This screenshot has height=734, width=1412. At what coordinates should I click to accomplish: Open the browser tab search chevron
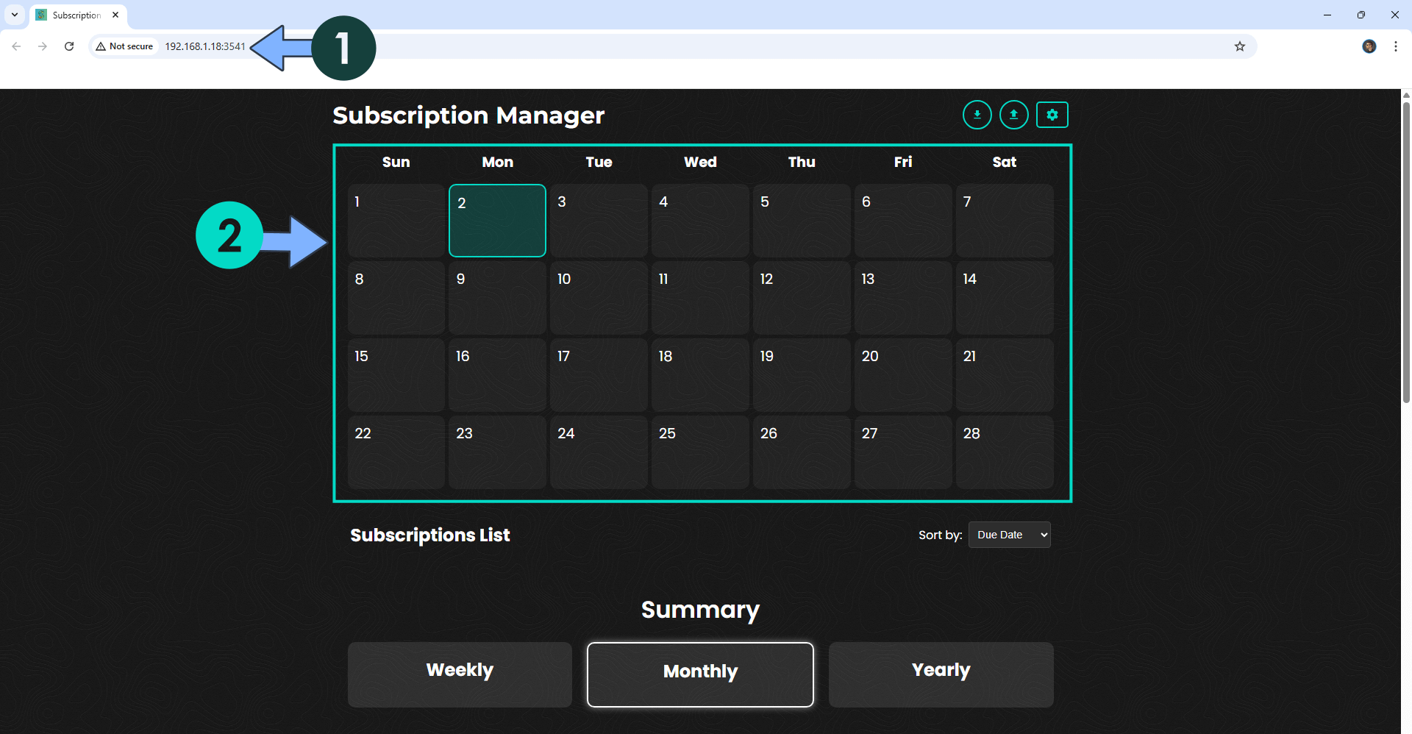coord(14,15)
